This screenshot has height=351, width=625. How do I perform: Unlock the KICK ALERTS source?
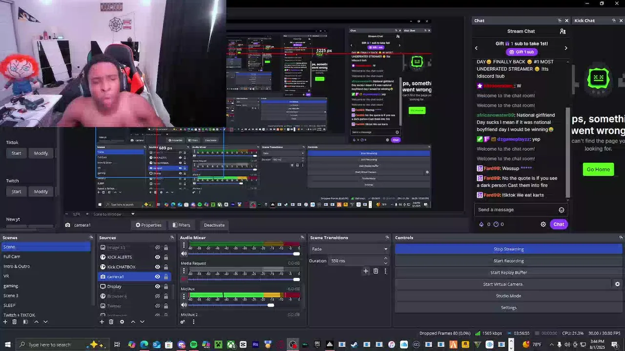(166, 257)
